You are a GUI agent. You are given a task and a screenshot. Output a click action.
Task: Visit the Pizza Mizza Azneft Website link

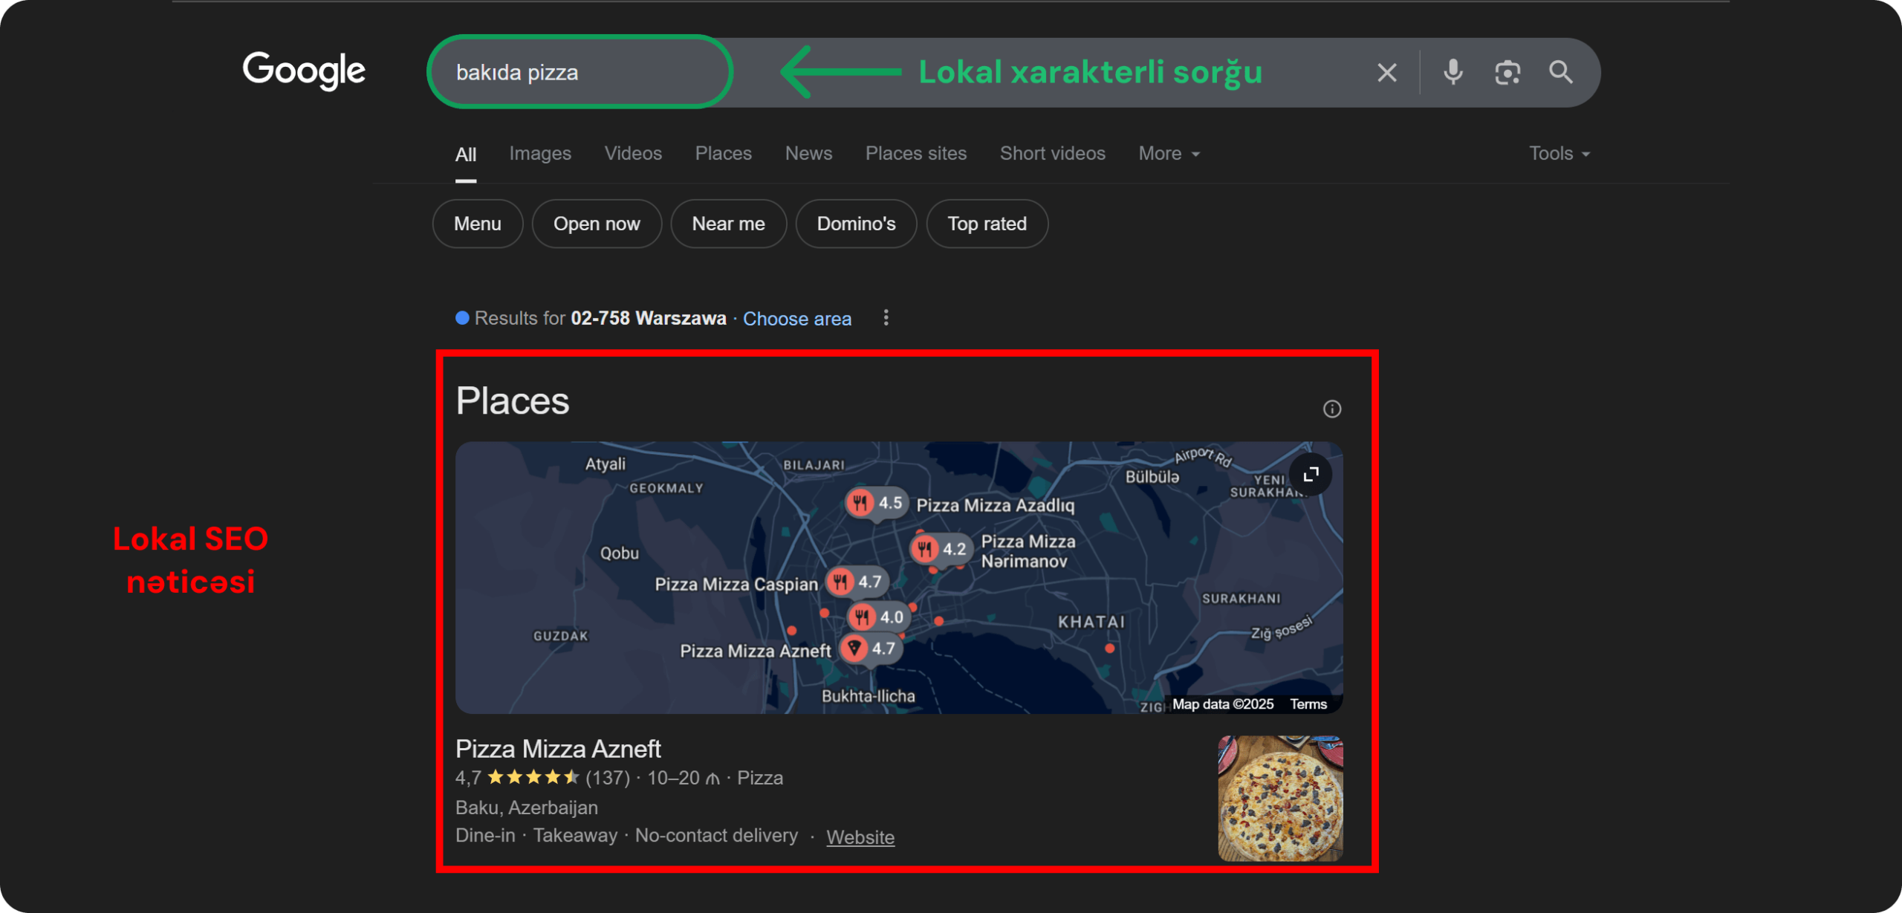pos(860,837)
